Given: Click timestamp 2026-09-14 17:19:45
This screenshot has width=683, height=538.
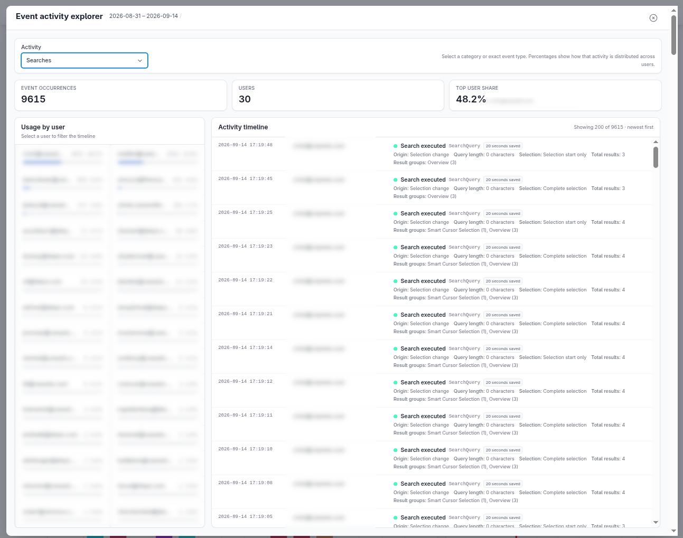Looking at the screenshot, I should click(x=245, y=178).
